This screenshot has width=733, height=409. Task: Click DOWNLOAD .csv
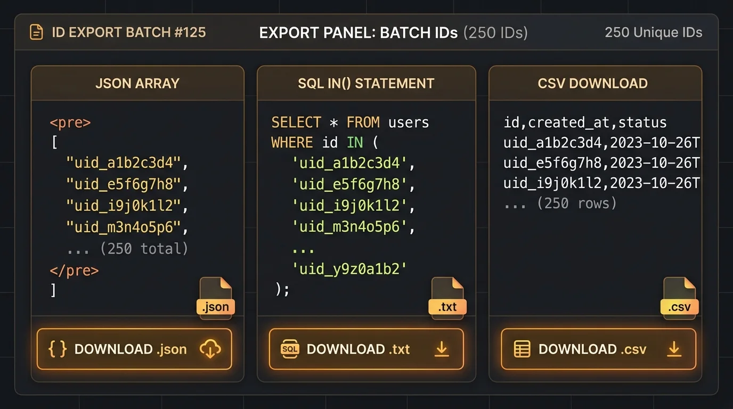[598, 349]
